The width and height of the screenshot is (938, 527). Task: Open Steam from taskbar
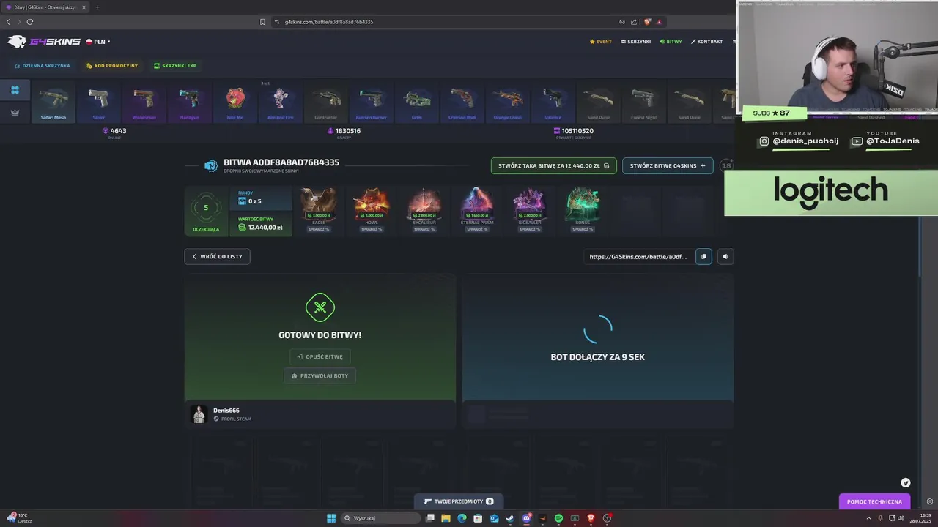[x=510, y=518]
